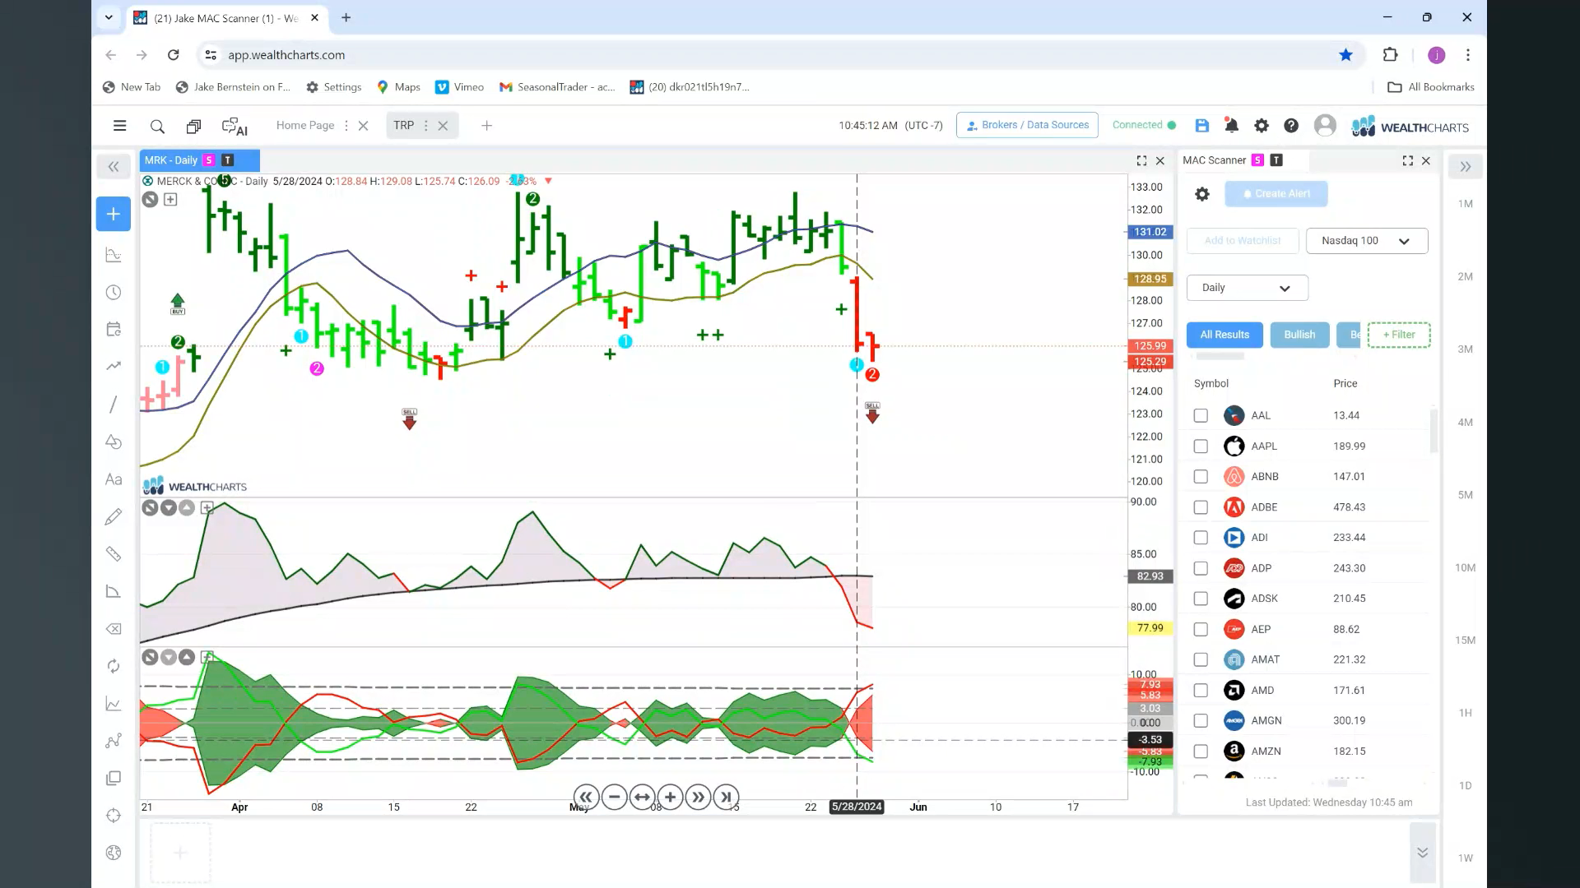Screen dimensions: 1580x888
Task: Collapse the left sidebar with double chevron
Action: (114, 167)
